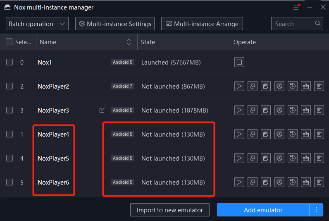Click the Add emulator button

coord(263,210)
